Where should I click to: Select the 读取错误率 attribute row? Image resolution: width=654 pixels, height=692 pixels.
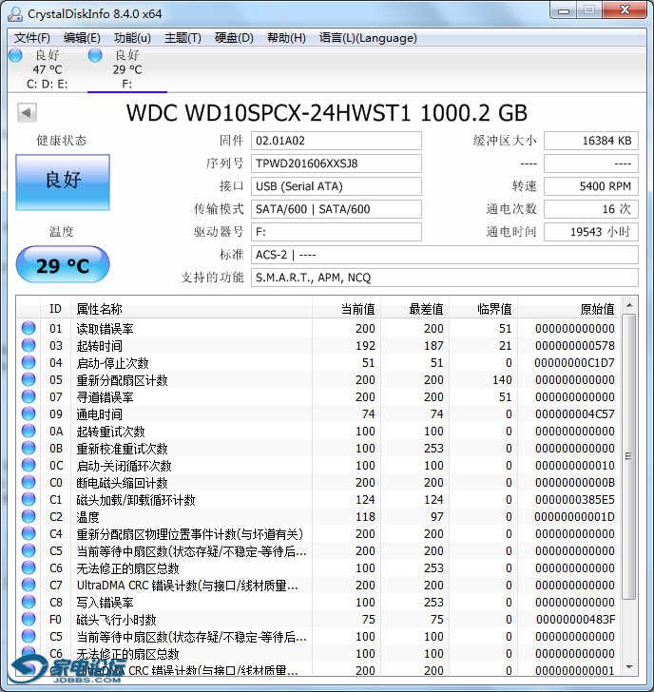point(318,328)
